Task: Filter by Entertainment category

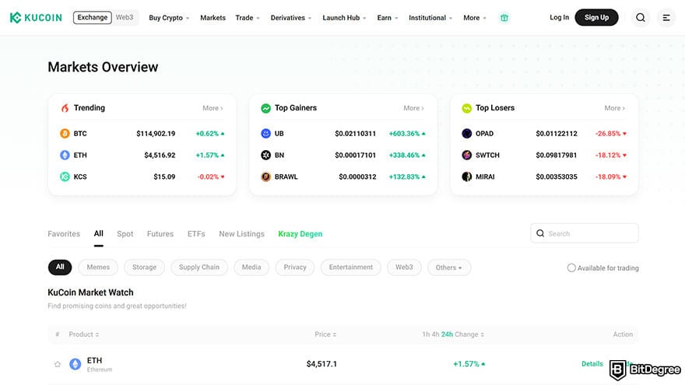Action: point(351,267)
